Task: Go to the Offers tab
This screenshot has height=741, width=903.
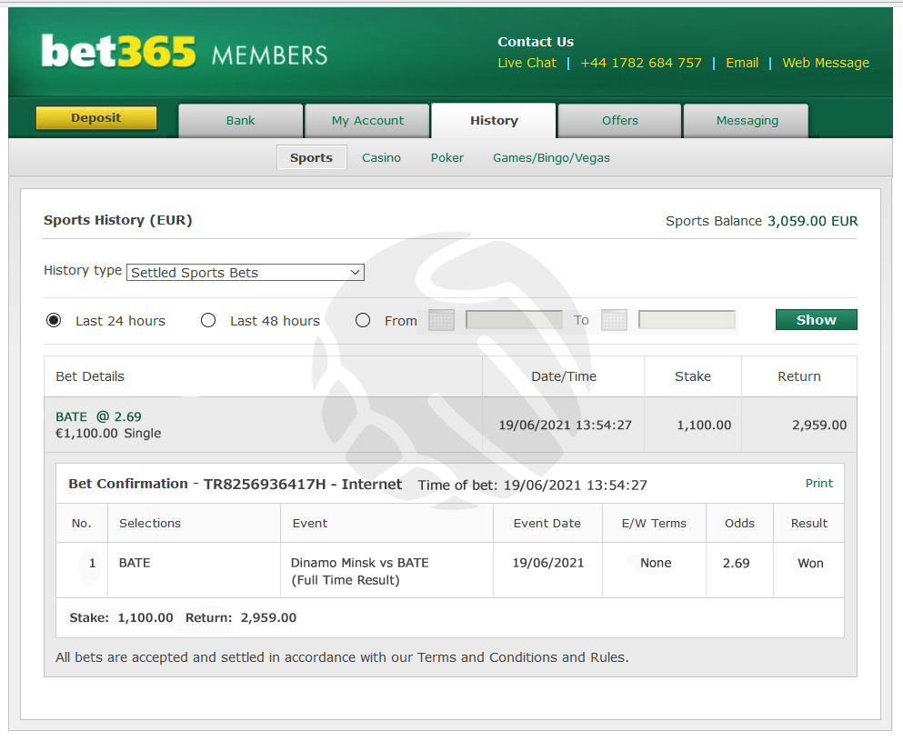Action: pyautogui.click(x=619, y=120)
